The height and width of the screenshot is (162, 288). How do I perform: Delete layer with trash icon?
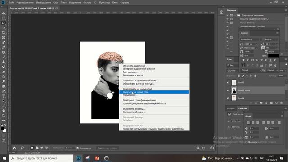(x=281, y=103)
